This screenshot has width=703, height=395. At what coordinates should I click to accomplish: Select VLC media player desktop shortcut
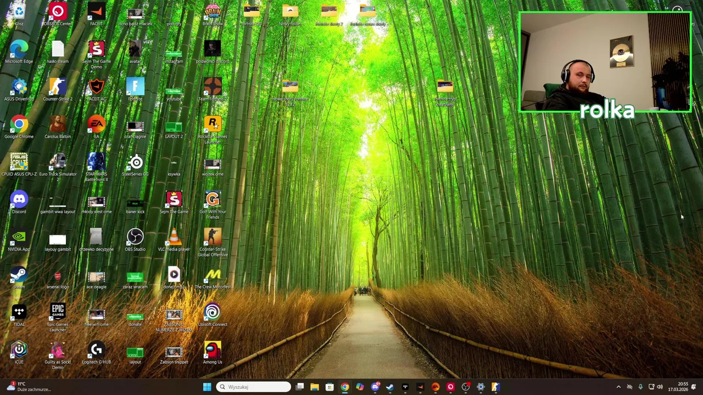pos(174,240)
